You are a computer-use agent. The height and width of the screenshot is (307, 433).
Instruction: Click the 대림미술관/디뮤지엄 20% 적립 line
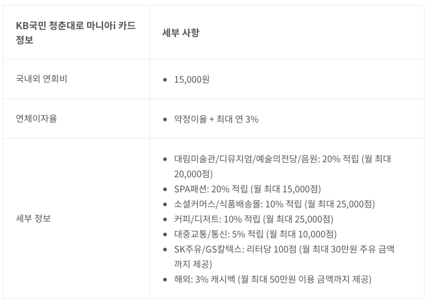[282, 159]
